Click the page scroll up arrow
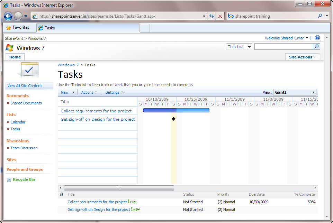Screen dimensions: 333x223 pyautogui.click(x=327, y=37)
